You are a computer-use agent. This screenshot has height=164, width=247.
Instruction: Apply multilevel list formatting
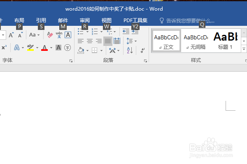[109, 32]
